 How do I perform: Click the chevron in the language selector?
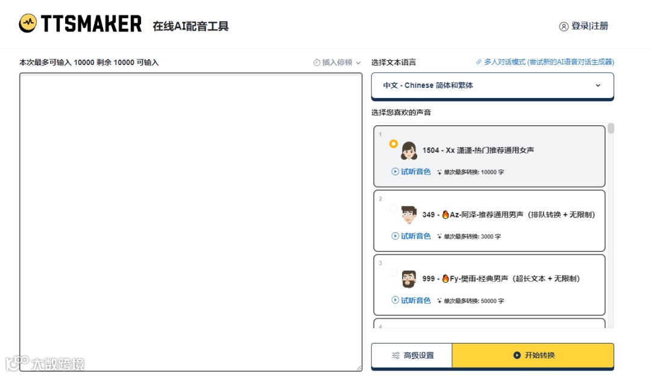pos(599,85)
